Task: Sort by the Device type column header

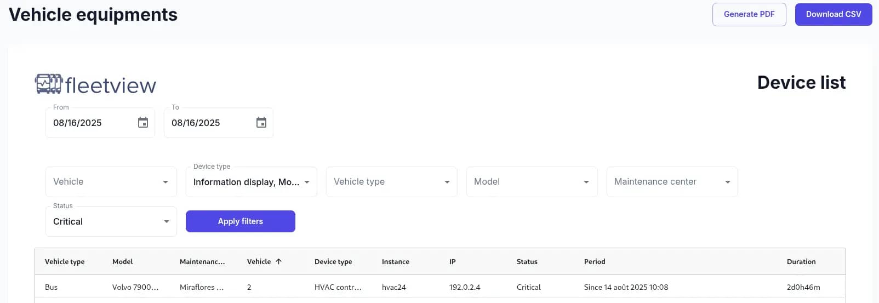Action: click(333, 262)
